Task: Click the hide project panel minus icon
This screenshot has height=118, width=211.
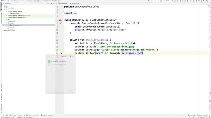Action: [x=54, y=4]
